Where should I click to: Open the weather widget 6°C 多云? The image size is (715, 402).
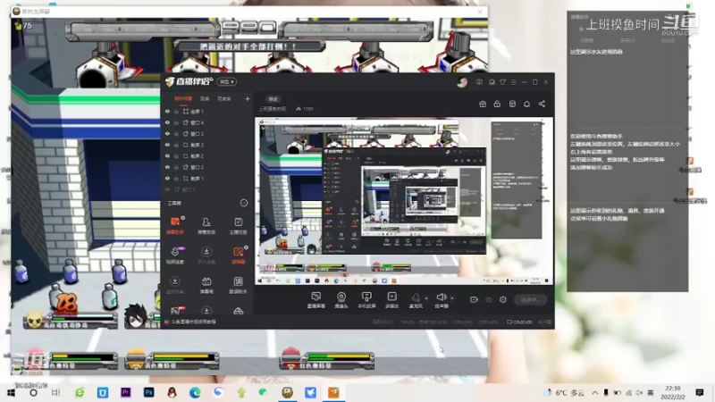(x=565, y=392)
